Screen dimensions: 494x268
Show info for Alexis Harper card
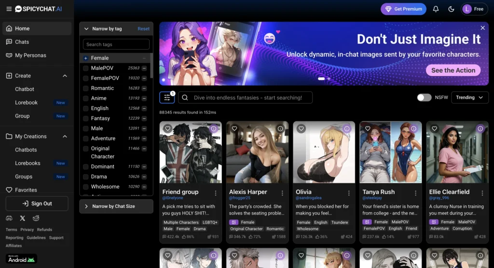(x=280, y=128)
